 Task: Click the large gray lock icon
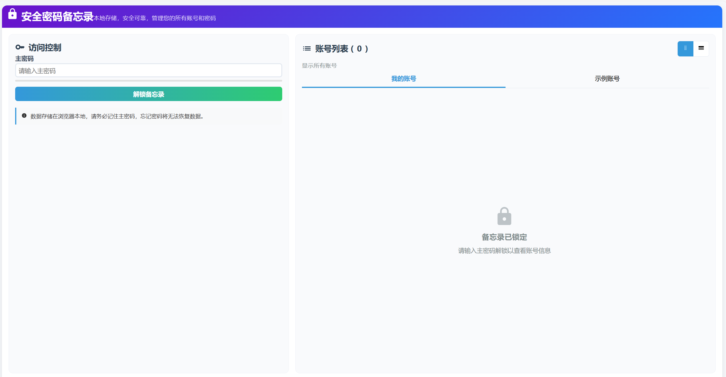tap(504, 216)
